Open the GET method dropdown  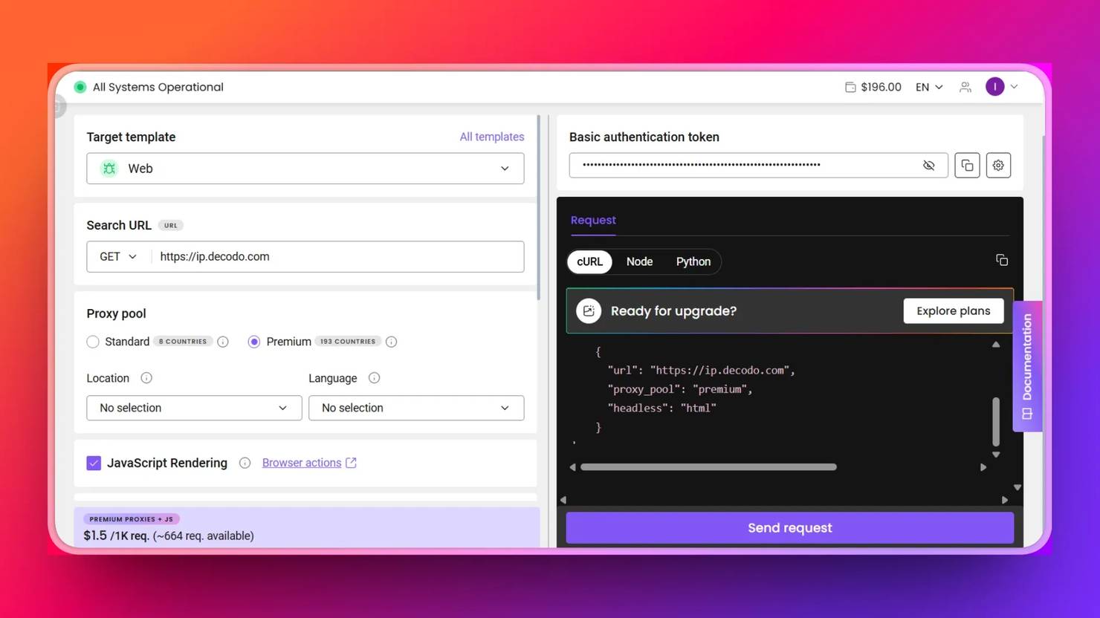pos(118,257)
